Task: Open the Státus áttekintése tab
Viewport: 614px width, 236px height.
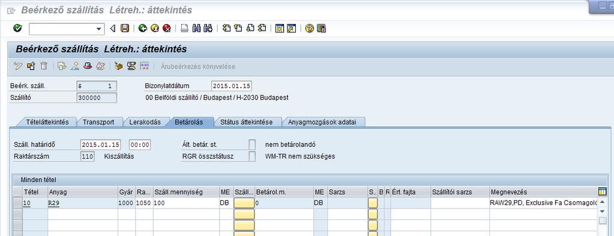Action: 246,122
